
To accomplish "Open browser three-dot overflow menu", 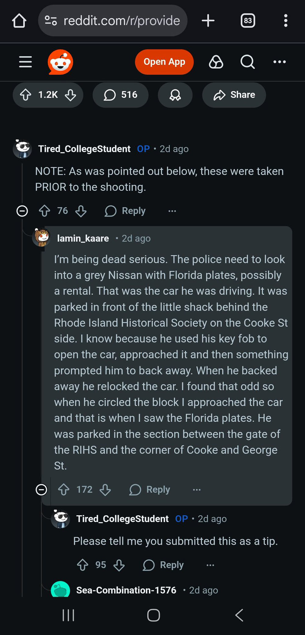I will click(285, 21).
